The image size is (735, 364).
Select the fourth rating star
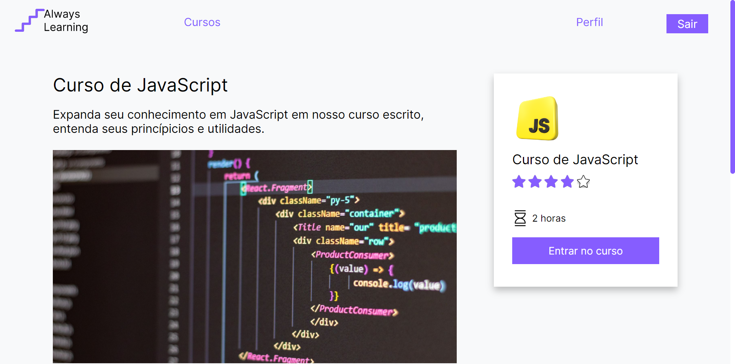pos(567,182)
